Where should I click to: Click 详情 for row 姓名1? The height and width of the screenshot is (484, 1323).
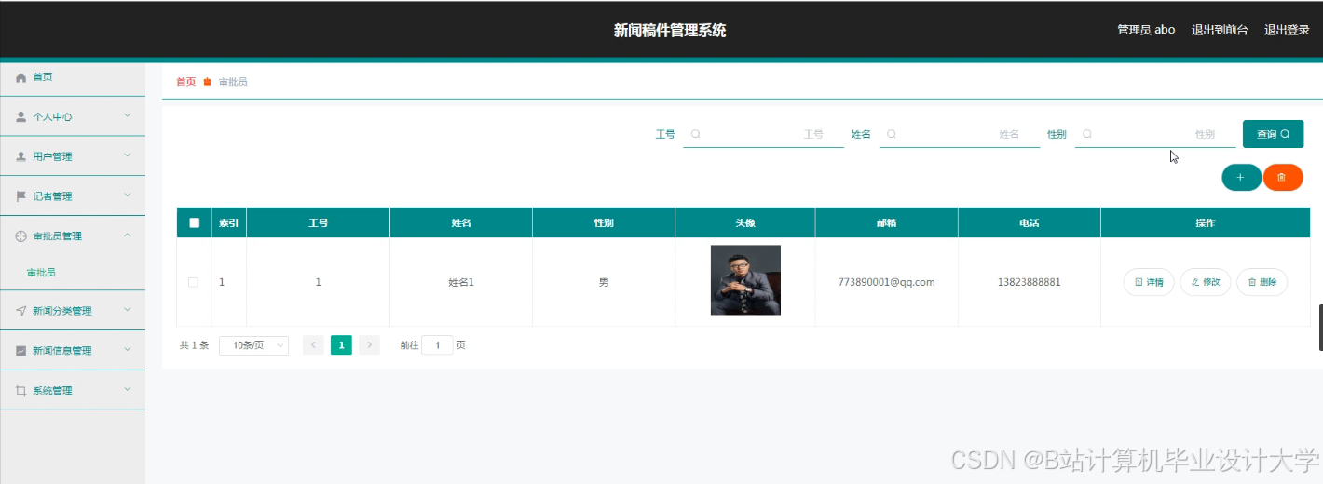tap(1149, 282)
